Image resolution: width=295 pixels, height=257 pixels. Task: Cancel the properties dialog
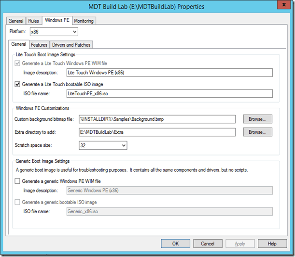tap(208, 244)
